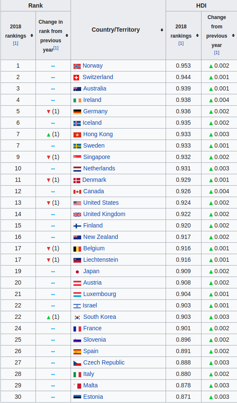Open the Luxembourg country link
The image size is (237, 403).
(x=100, y=294)
